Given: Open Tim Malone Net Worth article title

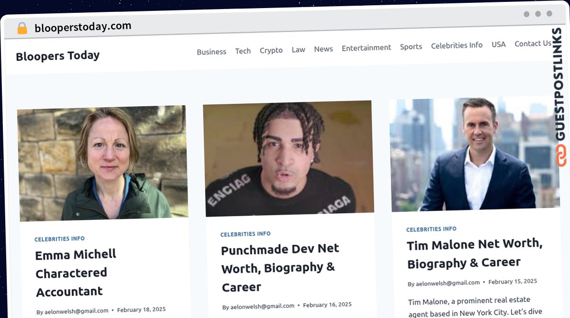Looking at the screenshot, I should tap(475, 253).
